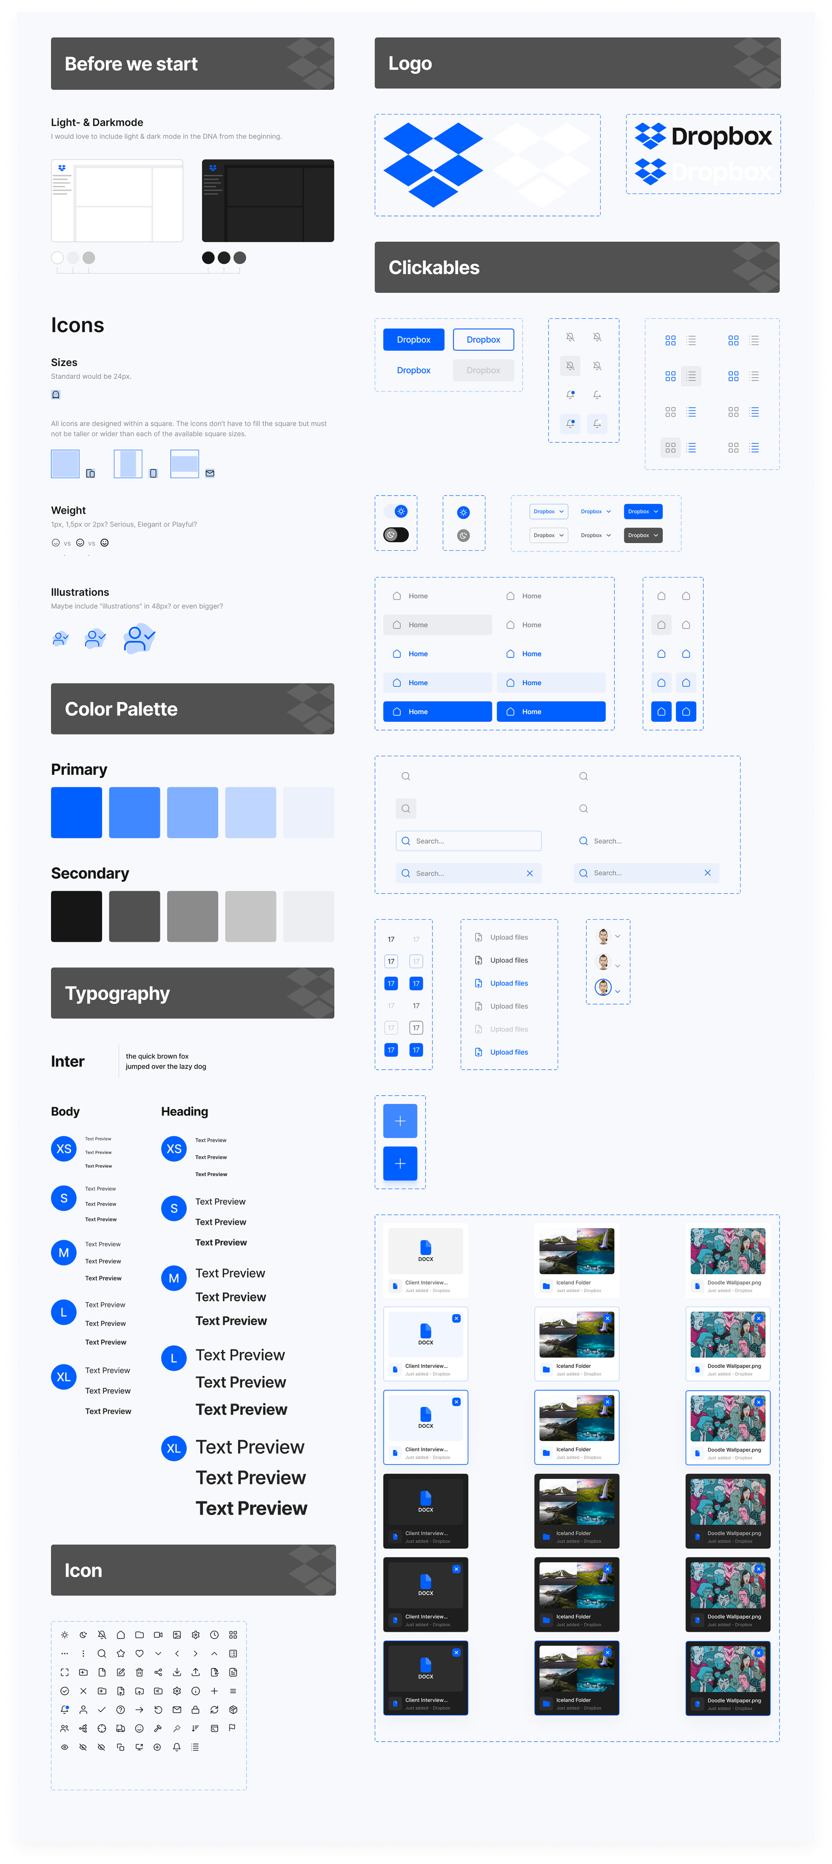Click the blue Upload files link at bottom
The height and width of the screenshot is (1864, 832).
pos(509,1052)
